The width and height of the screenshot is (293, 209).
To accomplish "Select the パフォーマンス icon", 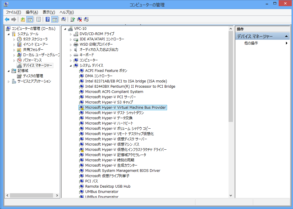I will (x=19, y=60).
